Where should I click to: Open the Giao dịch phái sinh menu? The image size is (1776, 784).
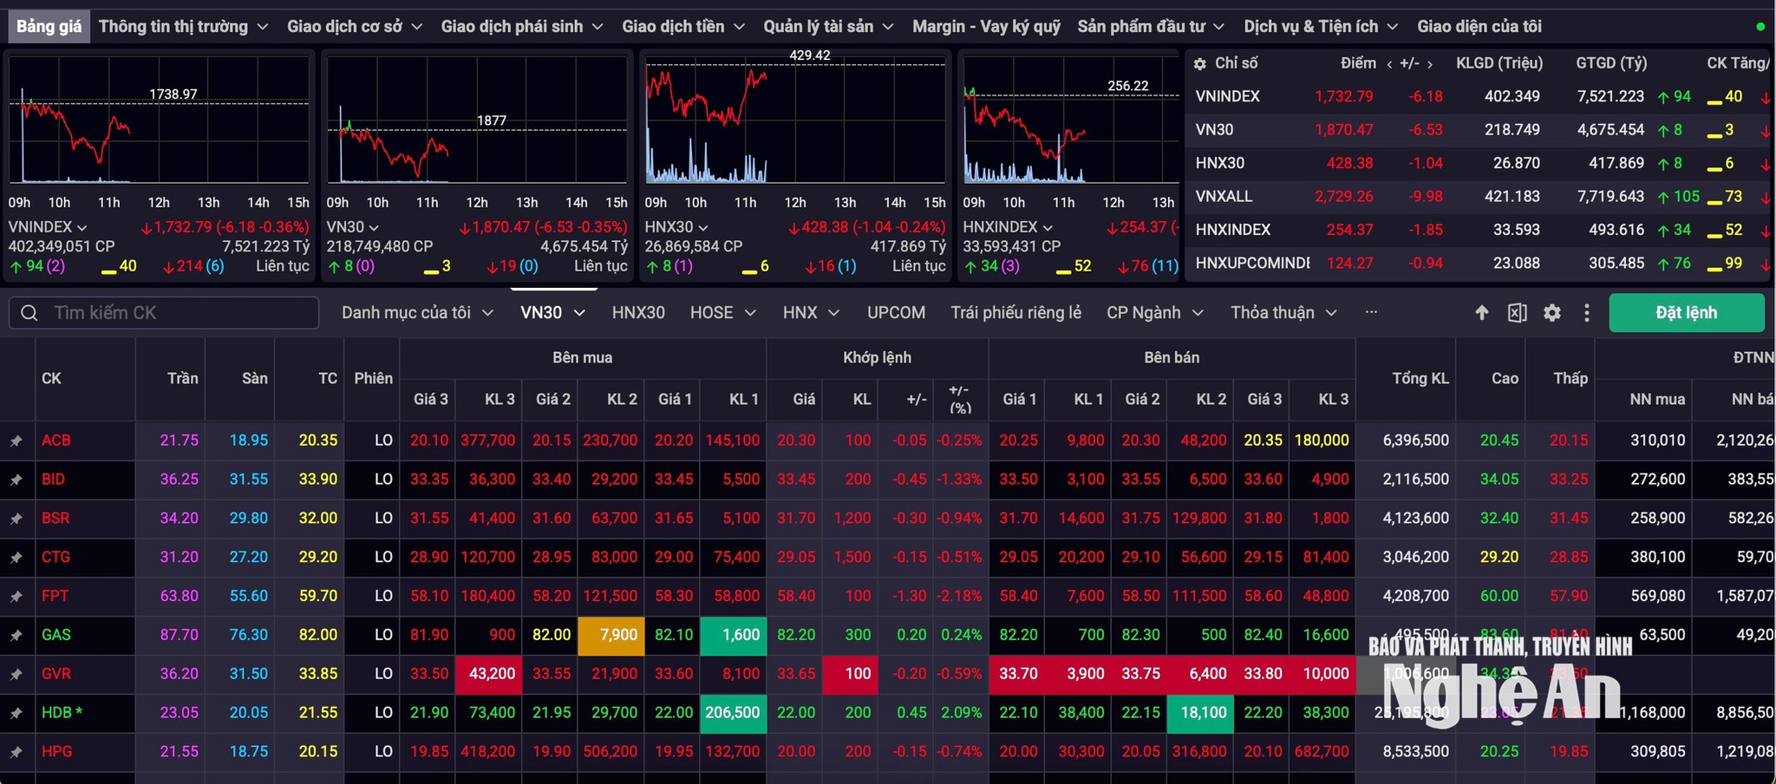tap(522, 27)
